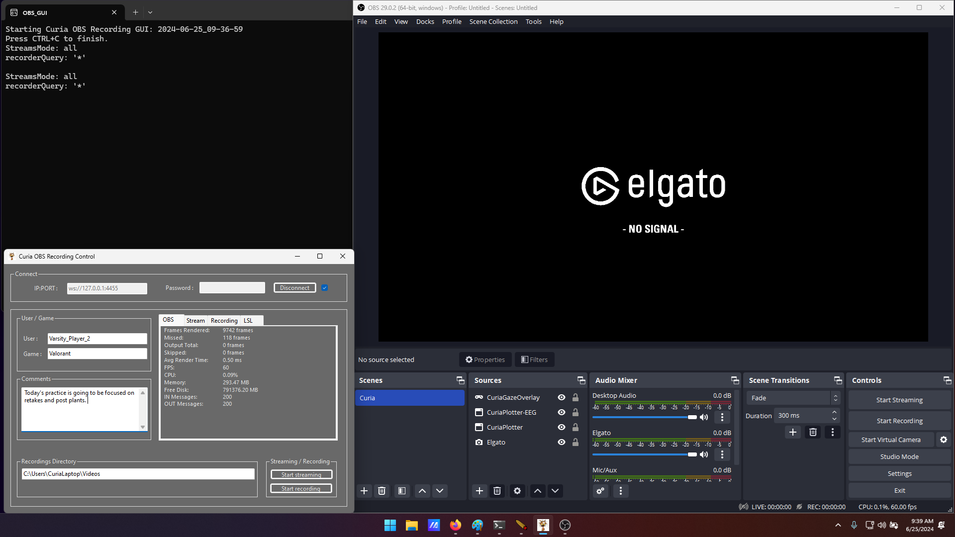This screenshot has height=537, width=955.
Task: Click Start Recording in OBS Controls
Action: [x=899, y=421]
